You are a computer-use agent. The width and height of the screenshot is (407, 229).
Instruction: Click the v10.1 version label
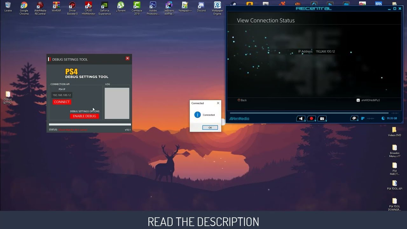(x=128, y=130)
